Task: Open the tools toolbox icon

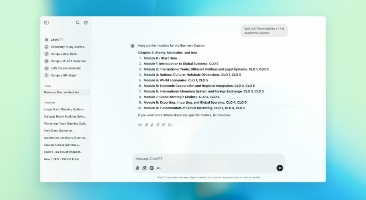Action: [144, 168]
